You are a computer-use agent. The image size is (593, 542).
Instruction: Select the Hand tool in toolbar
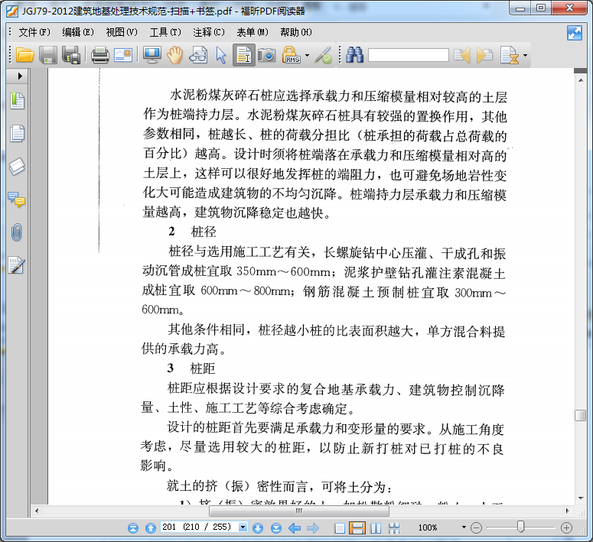[175, 55]
